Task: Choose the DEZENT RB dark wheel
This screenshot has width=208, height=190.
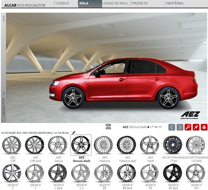Action: tap(127, 173)
